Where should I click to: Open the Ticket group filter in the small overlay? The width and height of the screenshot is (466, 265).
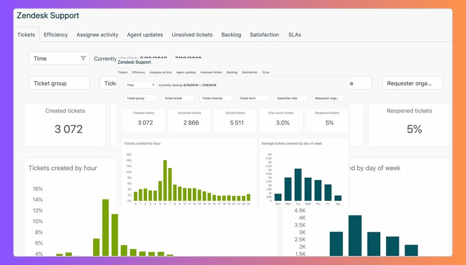[x=140, y=98]
